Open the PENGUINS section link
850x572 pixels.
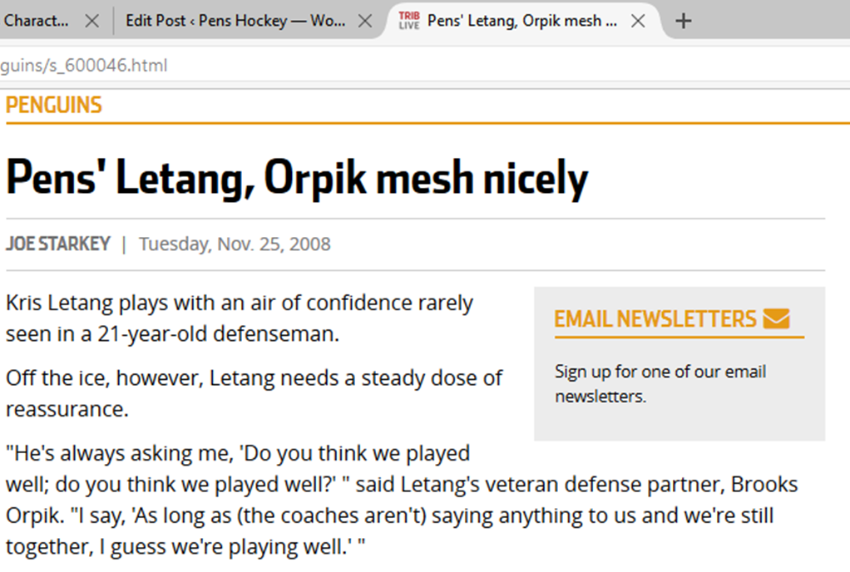(x=54, y=106)
